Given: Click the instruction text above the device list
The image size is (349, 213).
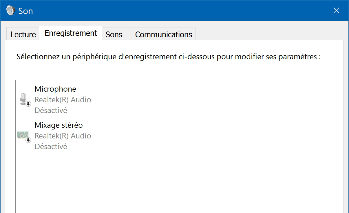Looking at the screenshot, I should coord(169,57).
